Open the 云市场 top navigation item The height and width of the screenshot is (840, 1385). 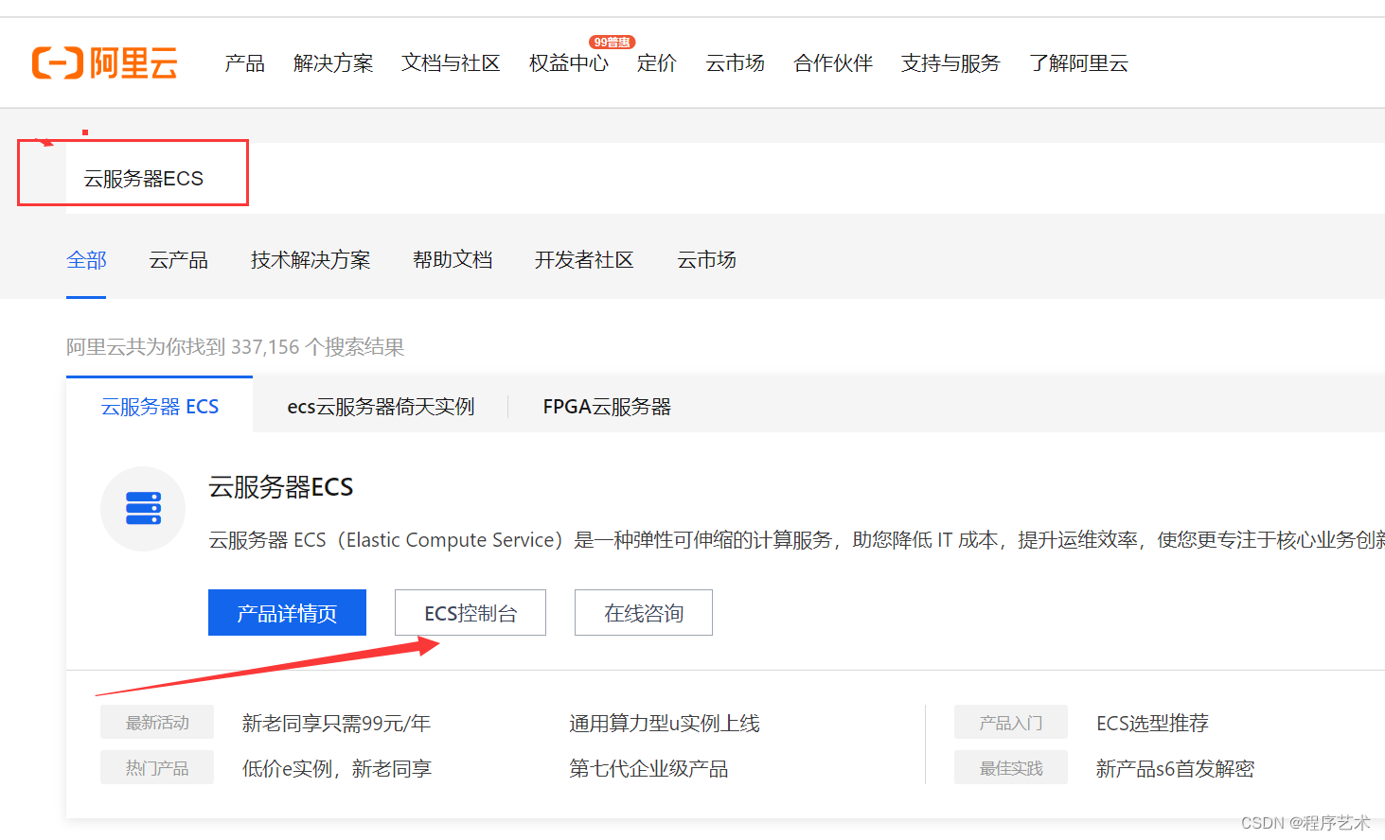pos(735,63)
